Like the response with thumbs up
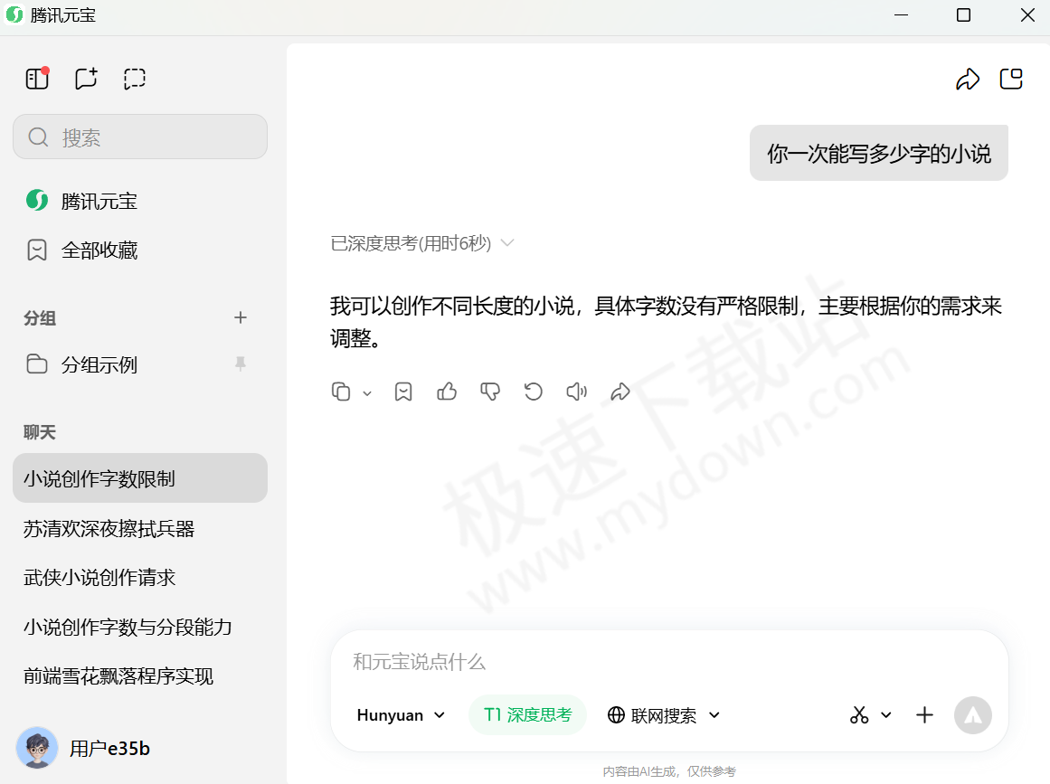The height and width of the screenshot is (784, 1050). [x=447, y=392]
